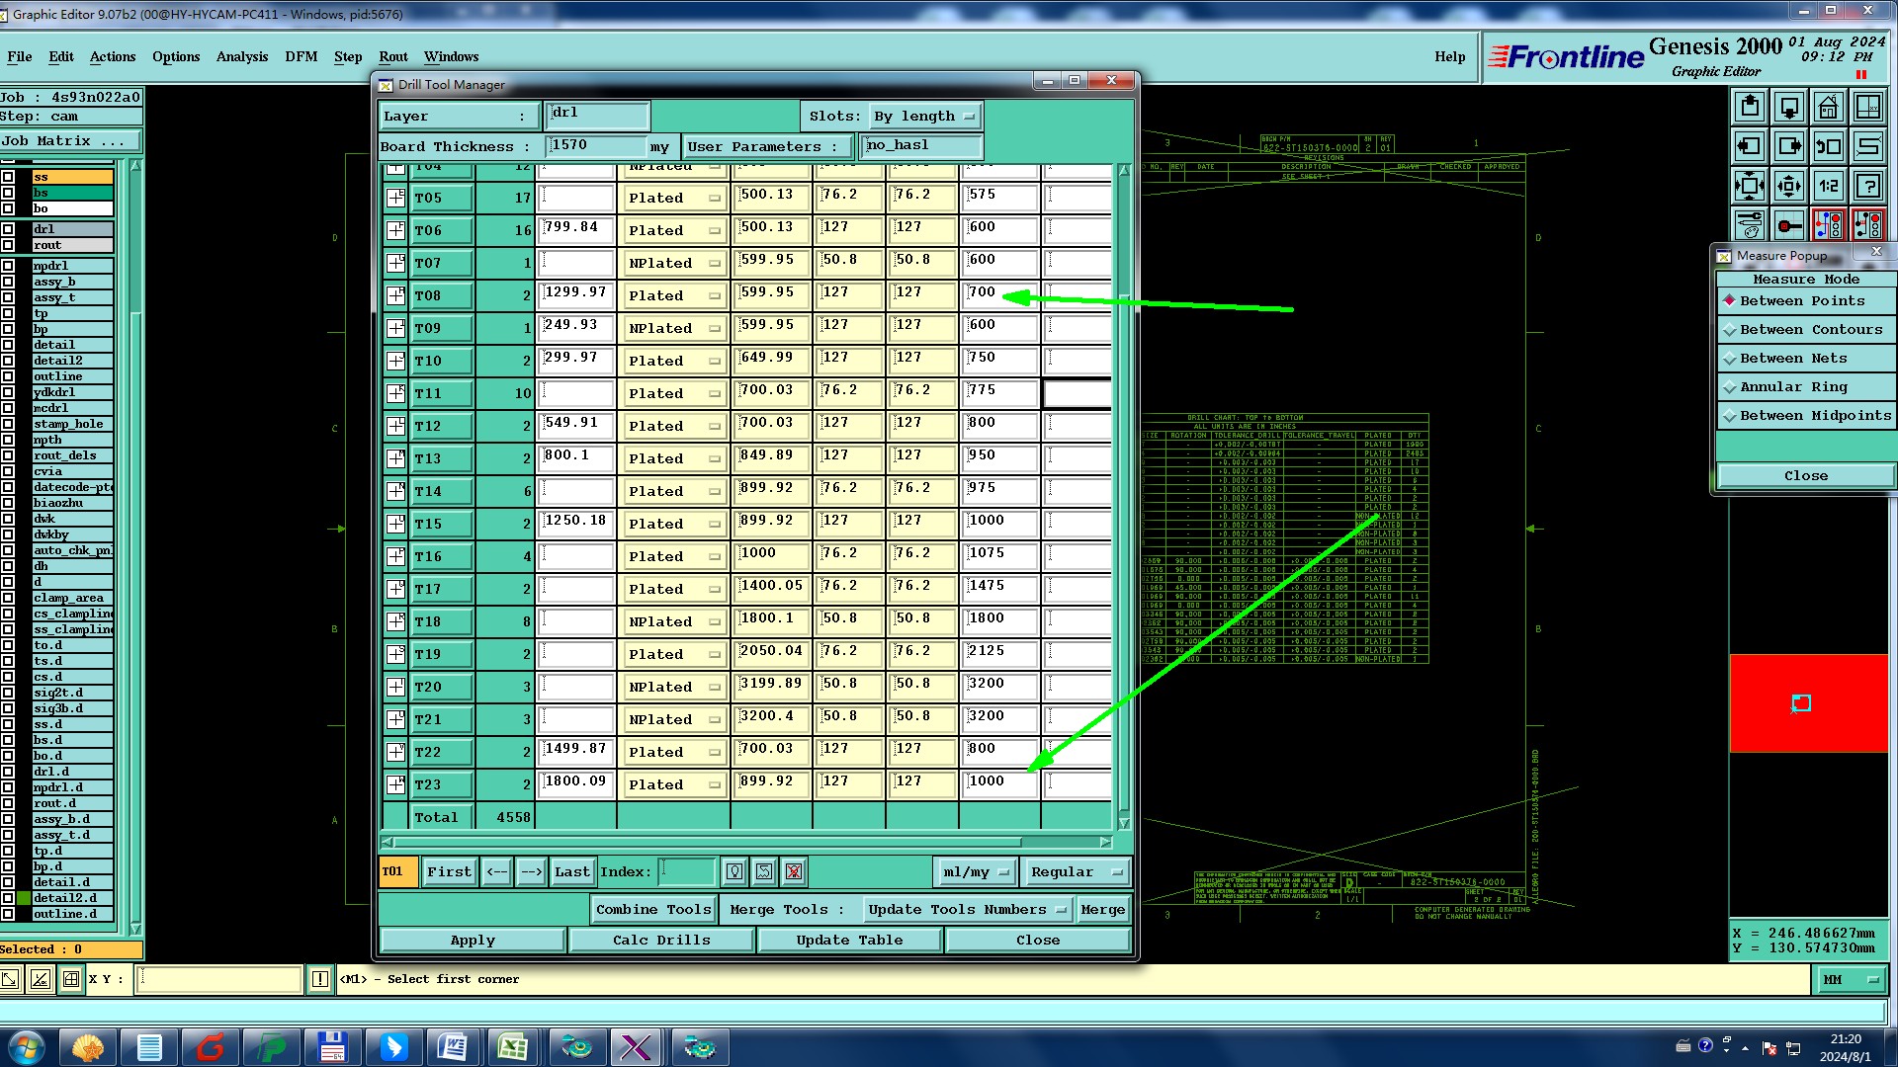Toggle checkbox beside the drl layer
Image resolution: width=1898 pixels, height=1067 pixels.
[8, 229]
